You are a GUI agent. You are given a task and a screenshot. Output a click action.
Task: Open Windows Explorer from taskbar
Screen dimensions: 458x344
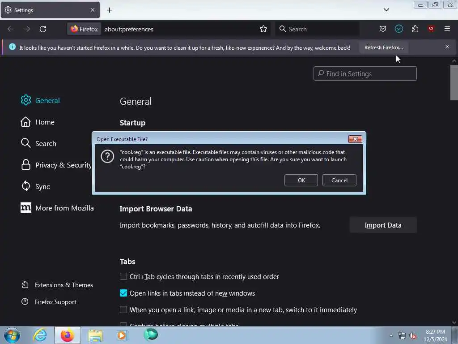tap(95, 335)
